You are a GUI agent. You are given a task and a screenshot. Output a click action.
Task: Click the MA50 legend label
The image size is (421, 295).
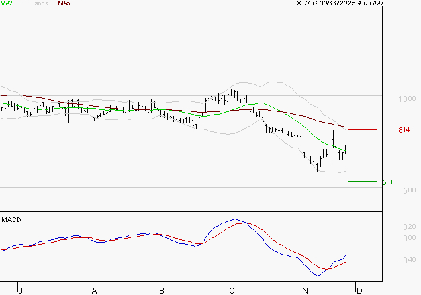click(x=66, y=3)
